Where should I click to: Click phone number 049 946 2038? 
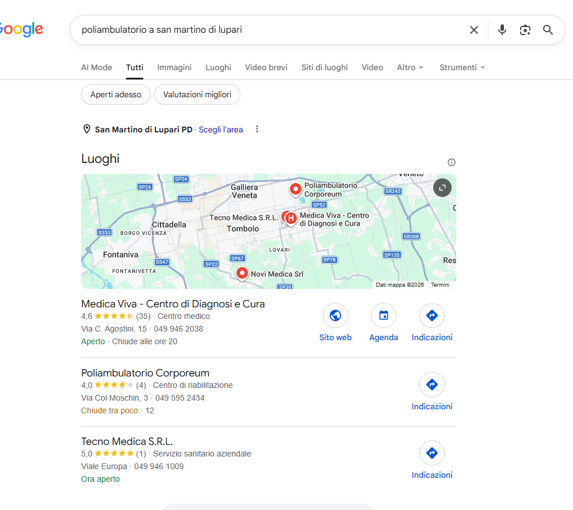click(x=178, y=329)
